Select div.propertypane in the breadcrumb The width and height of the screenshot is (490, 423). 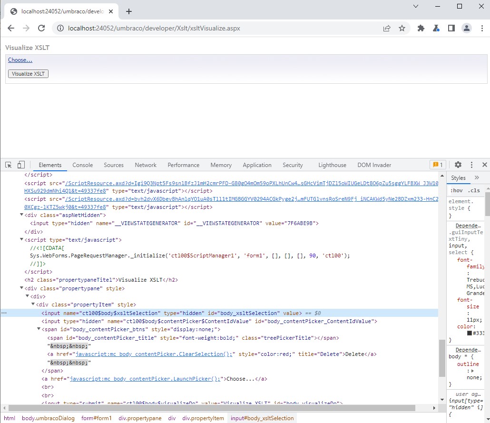click(x=140, y=418)
